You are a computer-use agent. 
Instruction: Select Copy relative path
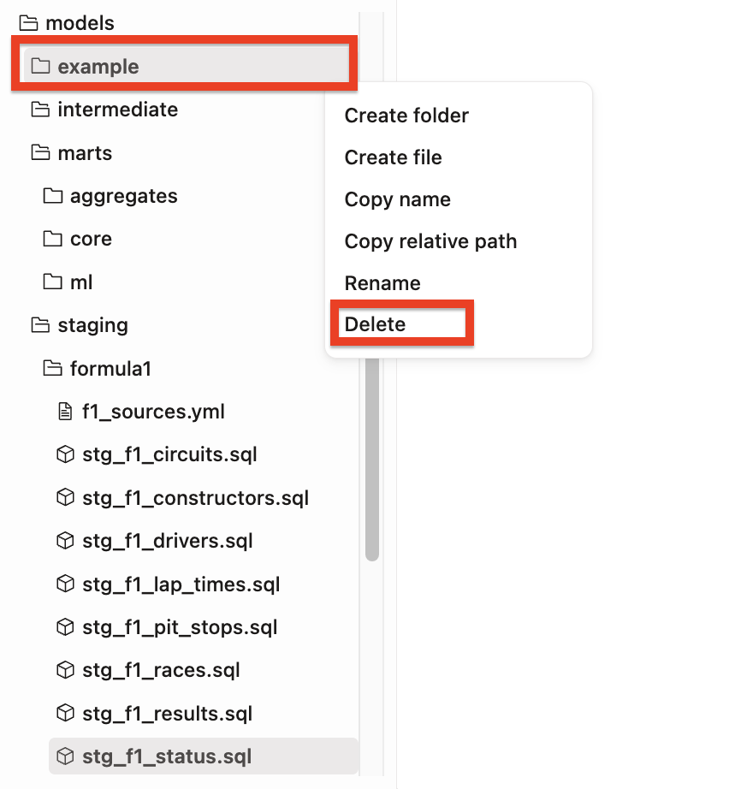coord(430,241)
